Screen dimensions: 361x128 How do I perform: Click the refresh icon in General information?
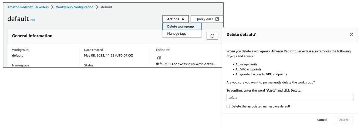212,36
